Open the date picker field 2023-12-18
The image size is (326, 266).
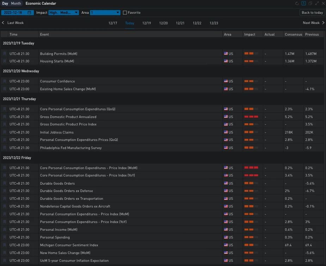pyautogui.click(x=15, y=13)
